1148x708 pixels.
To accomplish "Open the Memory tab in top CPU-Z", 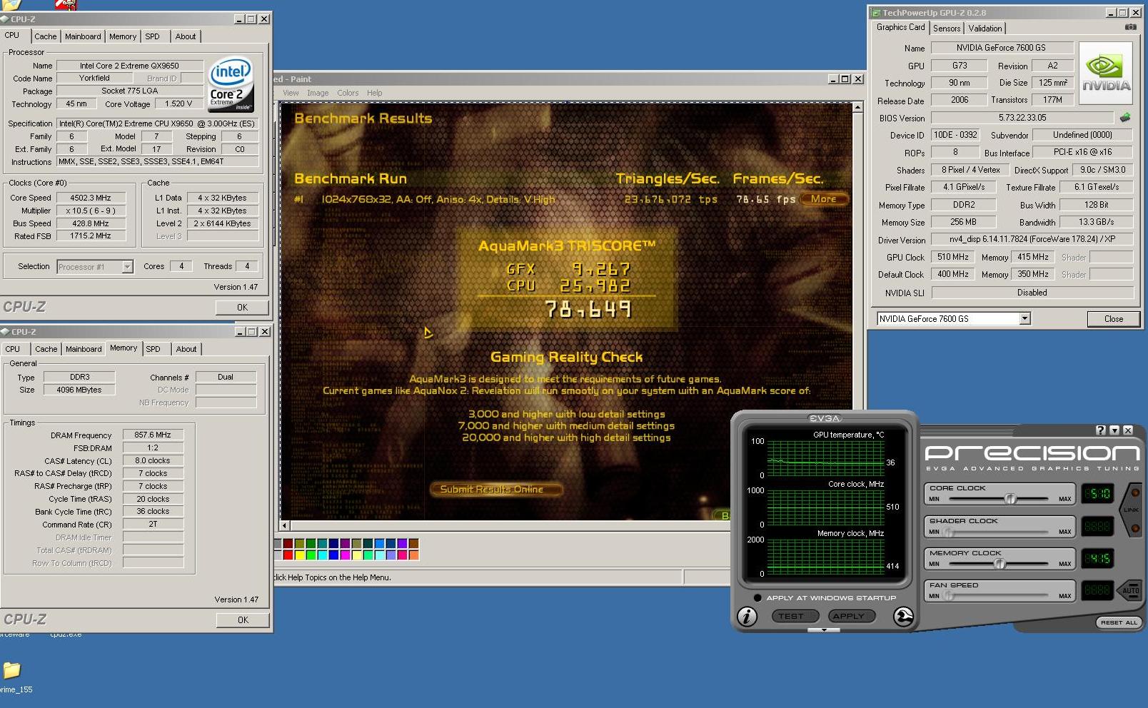I will [x=123, y=36].
